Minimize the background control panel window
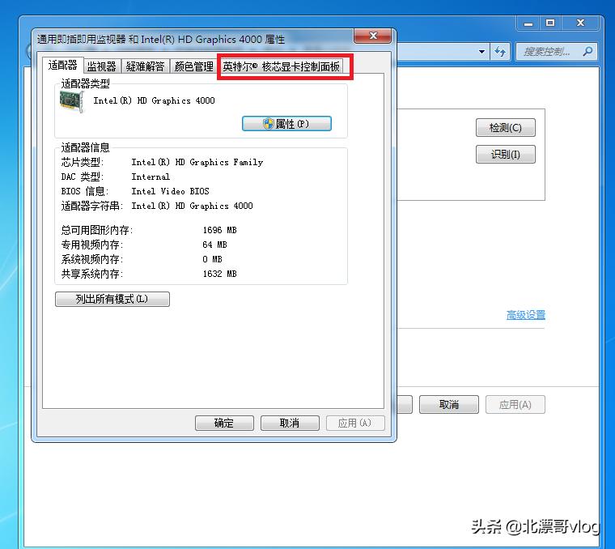The width and height of the screenshot is (615, 549). [528, 23]
